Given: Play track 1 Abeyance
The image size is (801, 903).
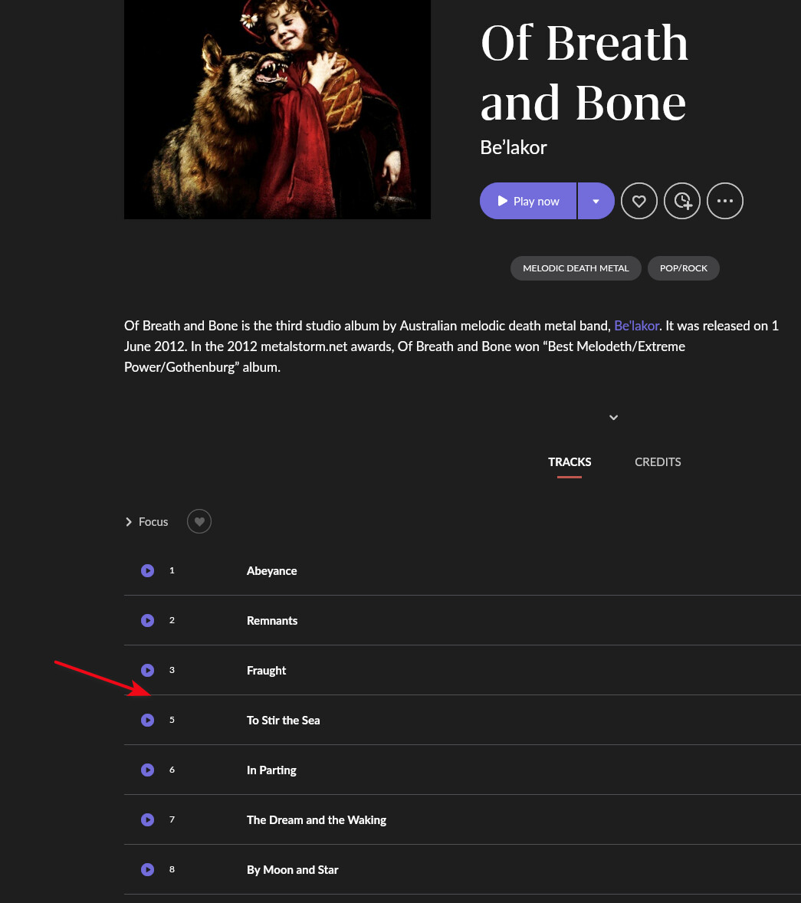Looking at the screenshot, I should click(x=147, y=571).
